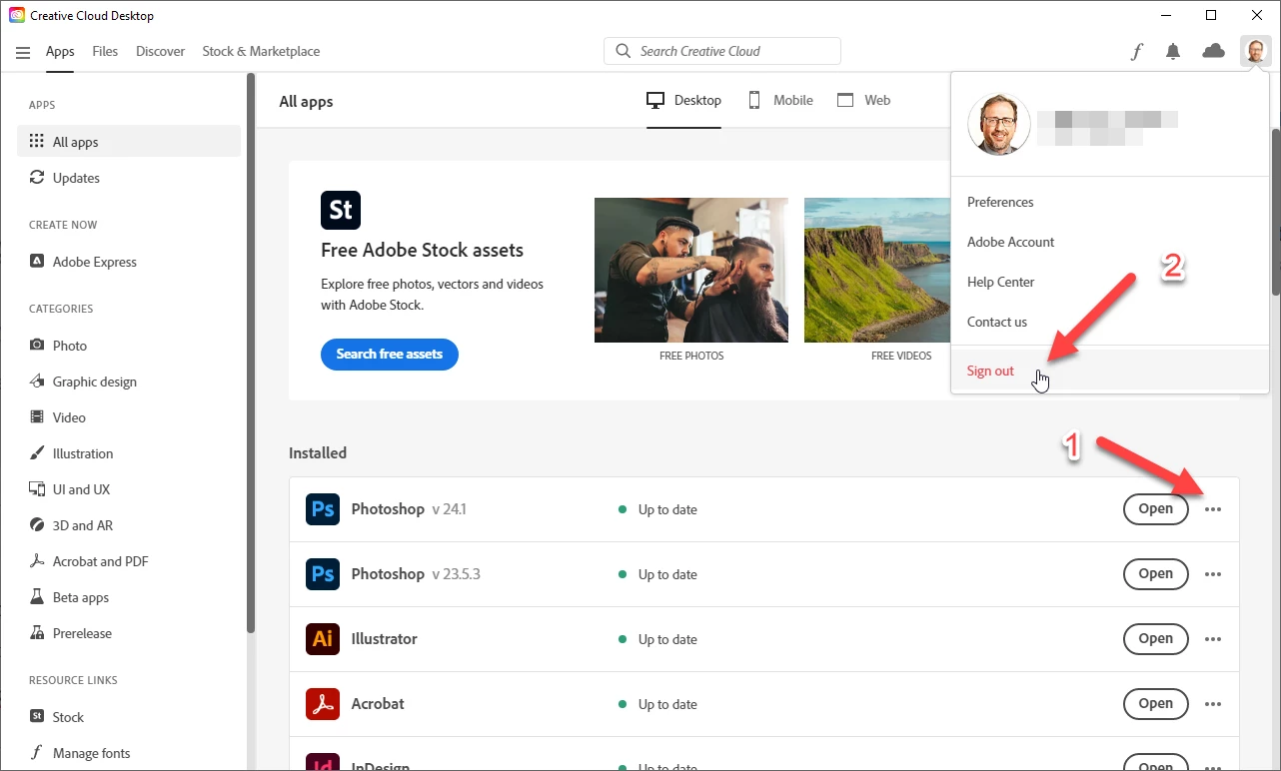
Task: Select the Web apps tab
Action: click(863, 101)
